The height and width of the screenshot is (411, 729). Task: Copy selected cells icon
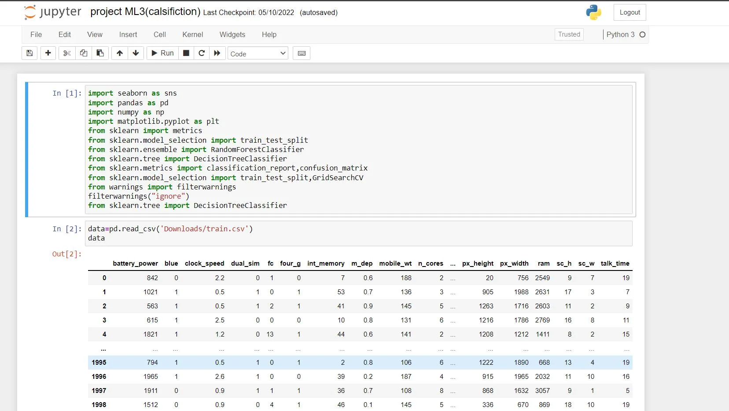click(84, 53)
